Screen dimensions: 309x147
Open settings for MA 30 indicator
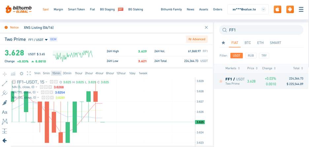pyautogui.click(x=48, y=98)
